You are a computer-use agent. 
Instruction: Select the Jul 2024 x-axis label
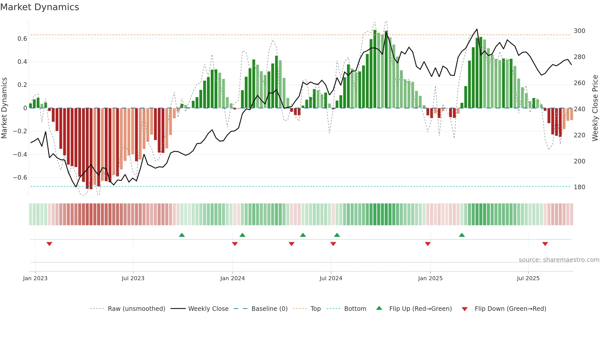[331, 278]
